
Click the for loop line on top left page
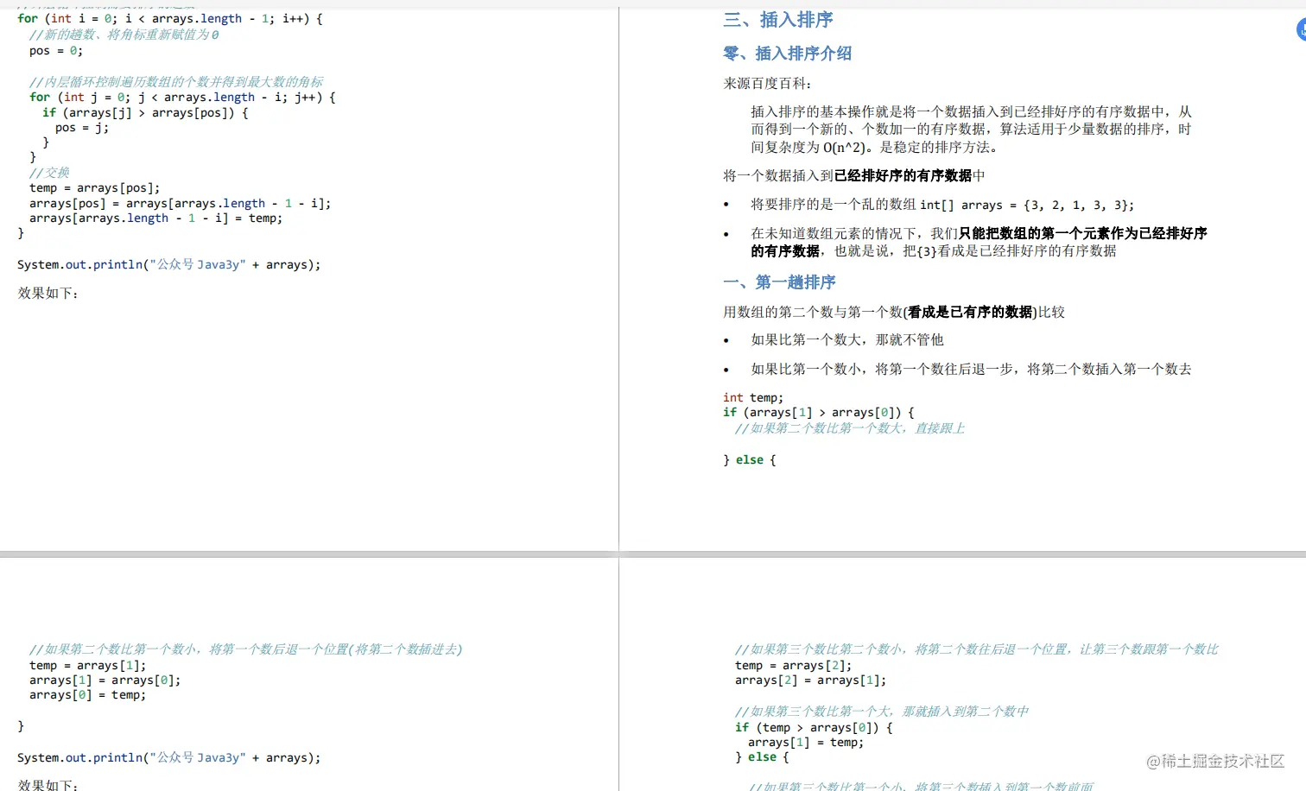pyautogui.click(x=168, y=18)
